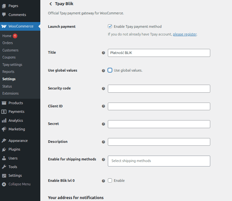Click into the Secret input field

[159, 124]
